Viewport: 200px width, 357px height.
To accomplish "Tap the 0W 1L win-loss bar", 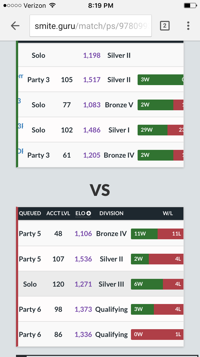I will click(157, 335).
